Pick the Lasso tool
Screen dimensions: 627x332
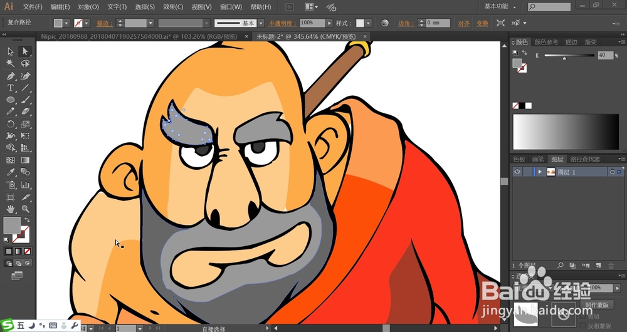25,63
